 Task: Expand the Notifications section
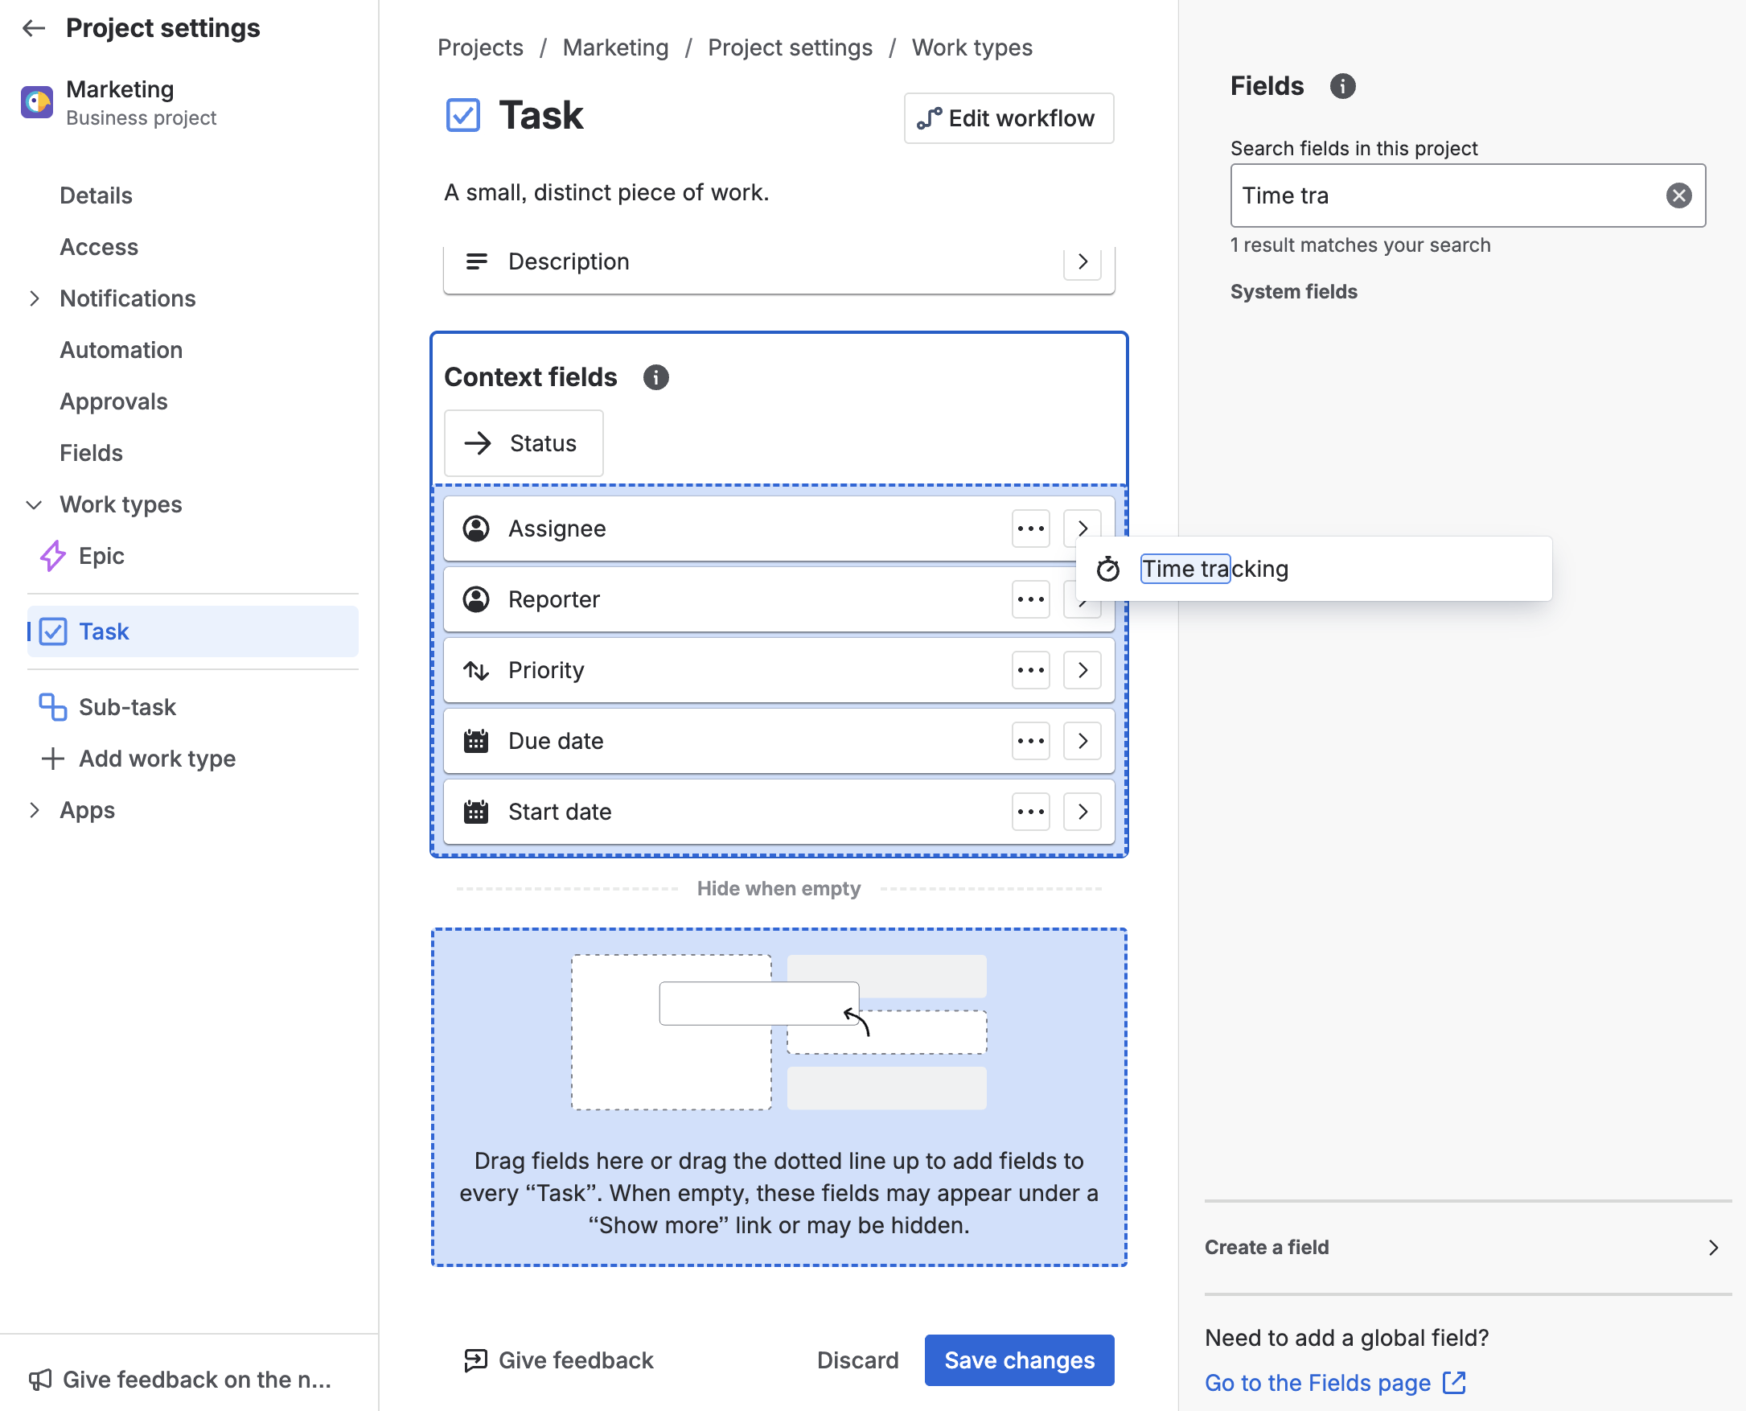34,298
